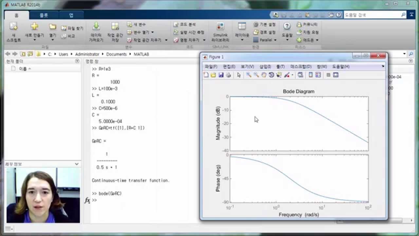Open a file from Figure 1 toolbar
Screen dimensions: 419x236
click(213, 75)
